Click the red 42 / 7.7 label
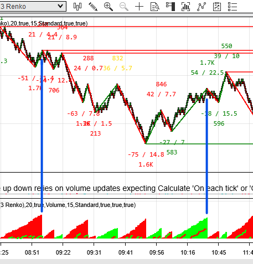 (161, 94)
